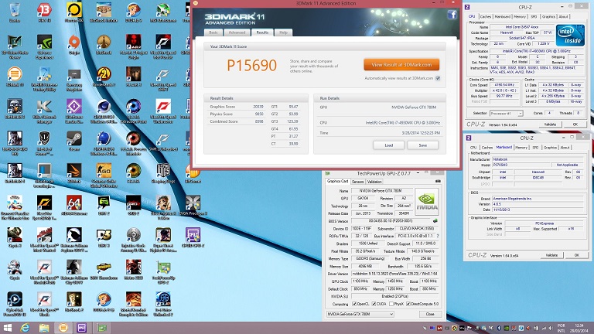Save BIOS using GPU-Z chip icon
This screenshot has height=334, width=594.
click(x=435, y=221)
